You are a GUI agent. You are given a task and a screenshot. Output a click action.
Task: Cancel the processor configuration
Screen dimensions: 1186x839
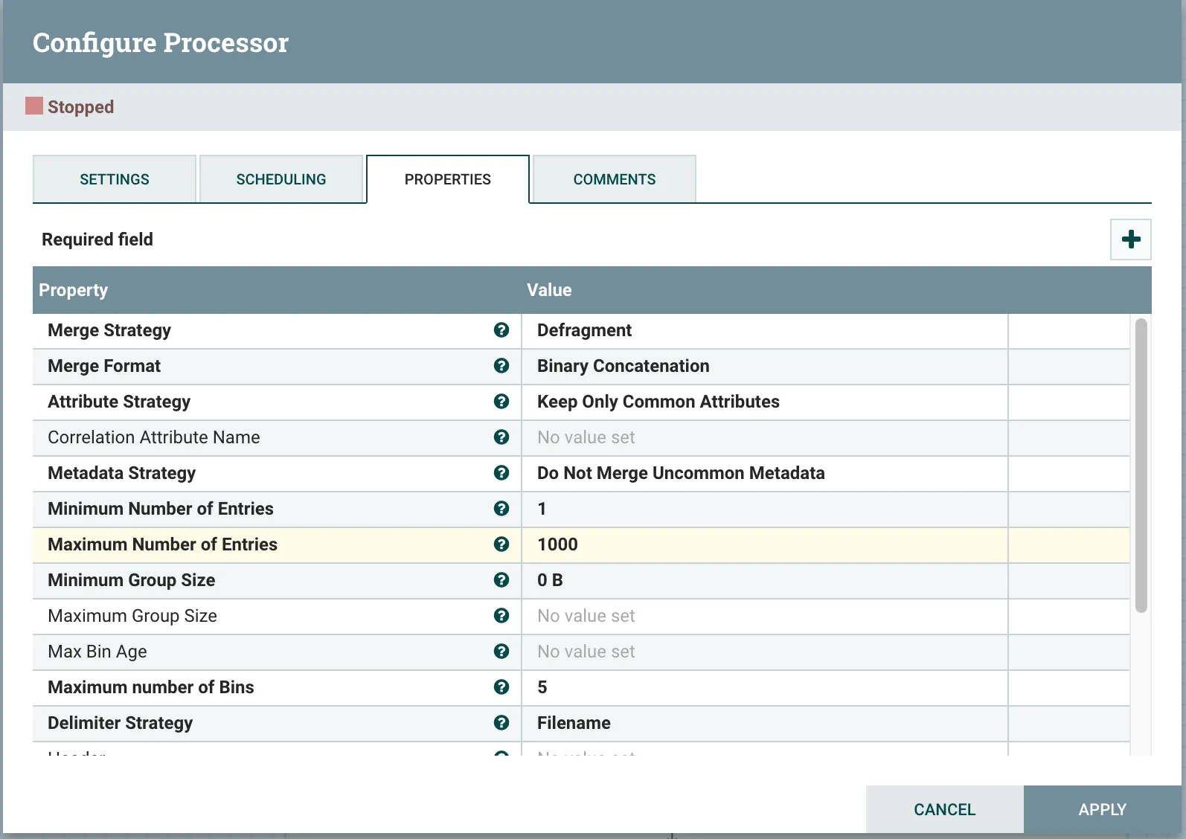coord(945,809)
